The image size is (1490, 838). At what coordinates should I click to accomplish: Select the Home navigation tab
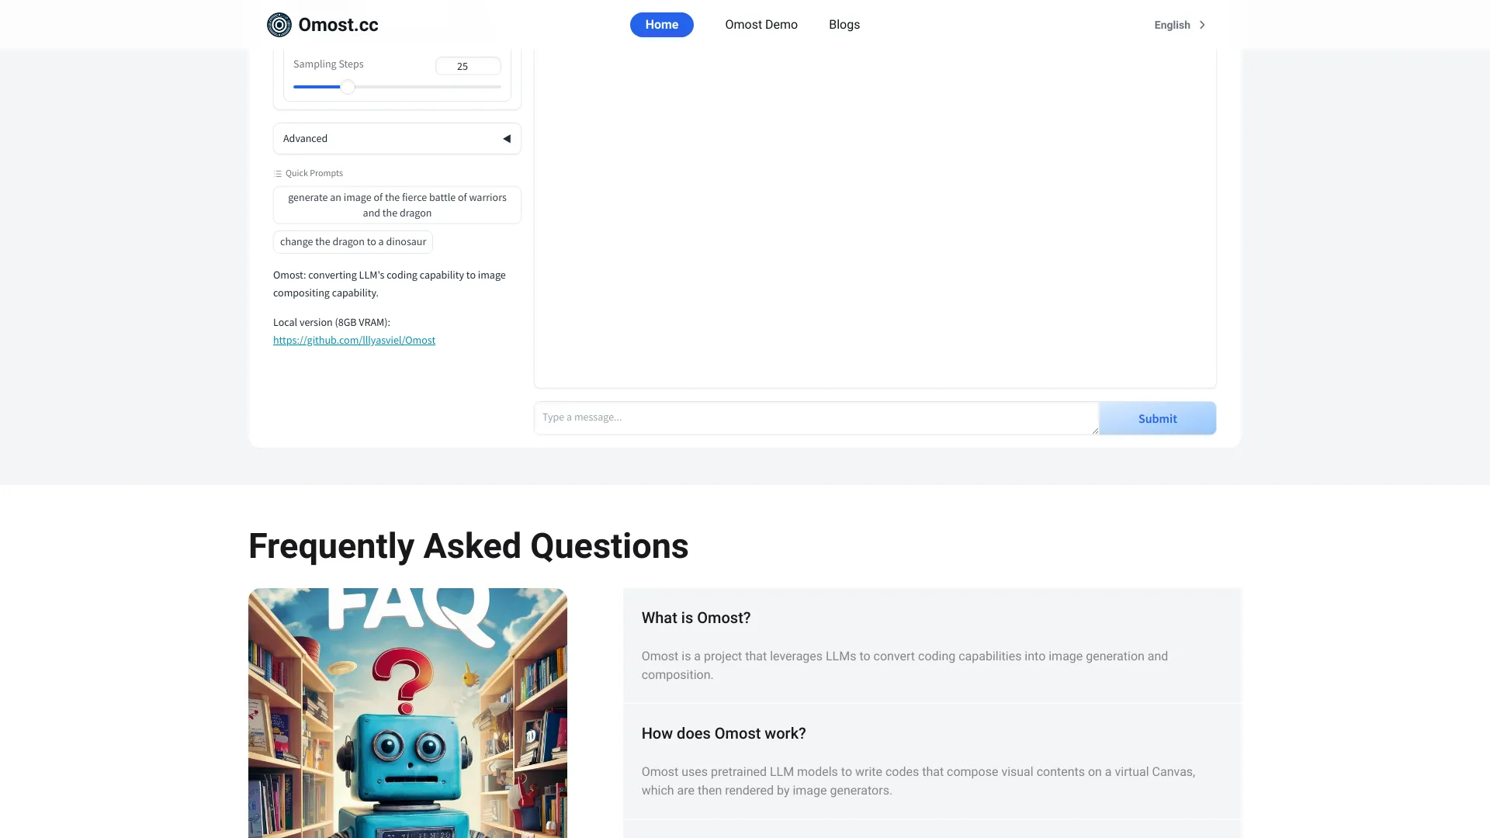[x=661, y=23]
